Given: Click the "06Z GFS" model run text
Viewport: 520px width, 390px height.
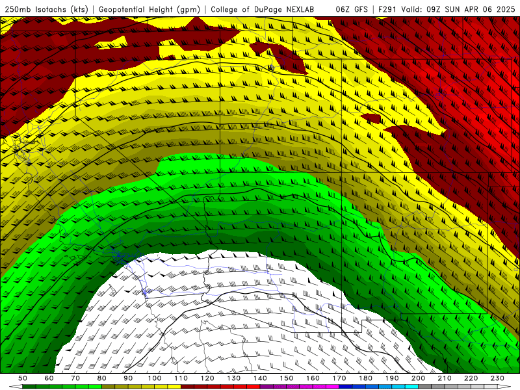Looking at the screenshot, I should click(352, 9).
